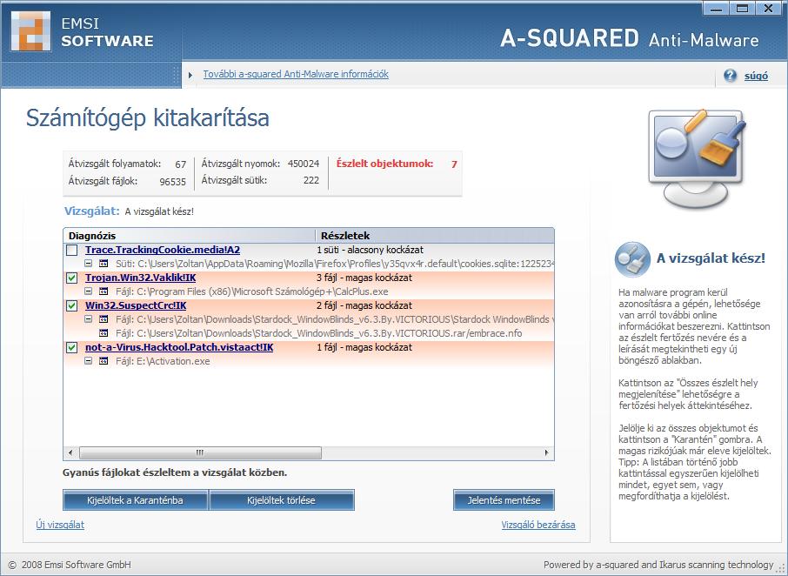Click the file icon next to embrace.nfo entry
This screenshot has width=788, height=576.
[103, 333]
